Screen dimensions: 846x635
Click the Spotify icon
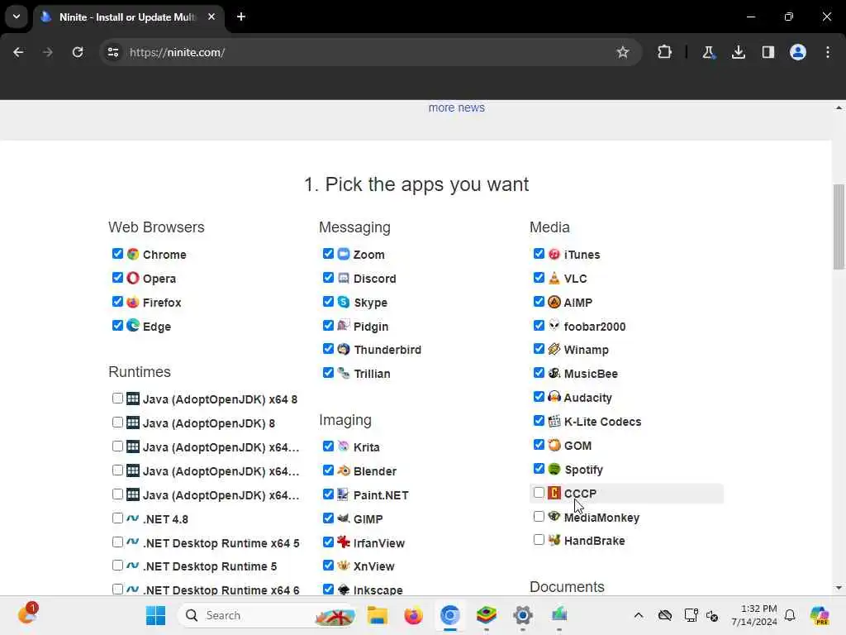tap(554, 469)
